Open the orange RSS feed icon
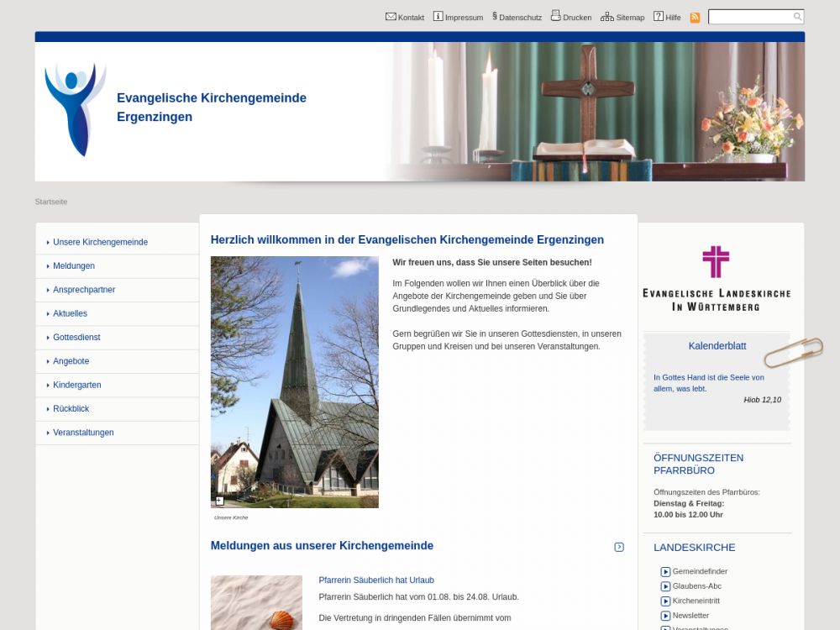Image resolution: width=840 pixels, height=630 pixels. point(695,18)
